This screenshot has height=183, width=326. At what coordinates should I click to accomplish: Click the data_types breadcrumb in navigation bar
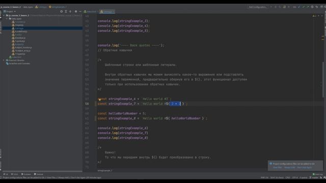pyautogui.click(x=28, y=7)
